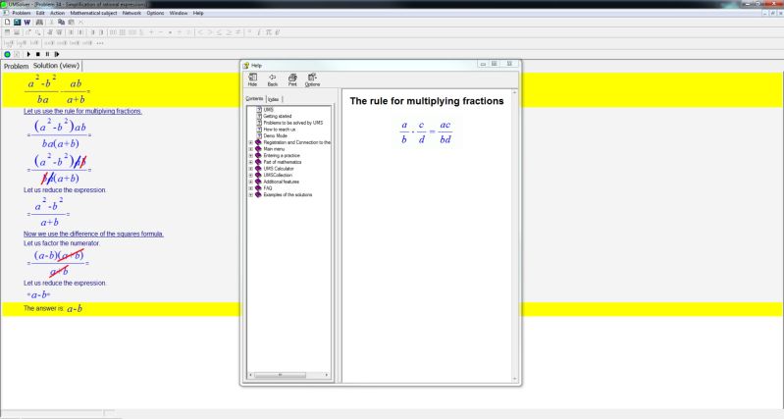Screen dimensions: 784x419
Task: Open the Problem menu
Action: point(22,13)
